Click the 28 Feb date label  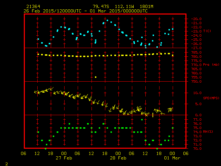click(118, 158)
